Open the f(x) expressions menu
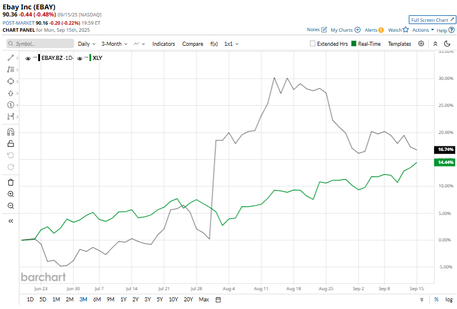The image size is (457, 309). tap(214, 43)
